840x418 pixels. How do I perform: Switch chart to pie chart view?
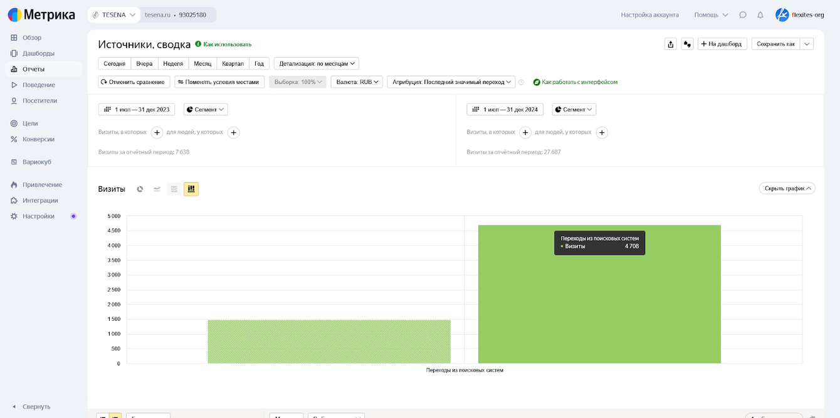140,189
